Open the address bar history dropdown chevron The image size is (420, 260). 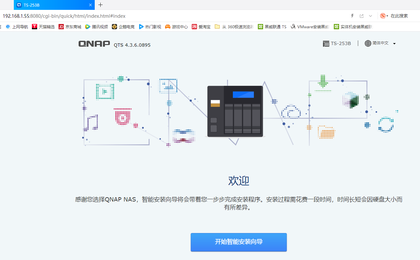pyautogui.click(x=370, y=16)
